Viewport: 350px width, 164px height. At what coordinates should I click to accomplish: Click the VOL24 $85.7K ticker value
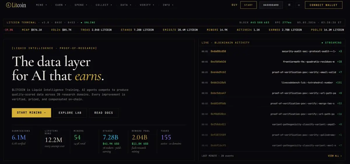(61, 30)
